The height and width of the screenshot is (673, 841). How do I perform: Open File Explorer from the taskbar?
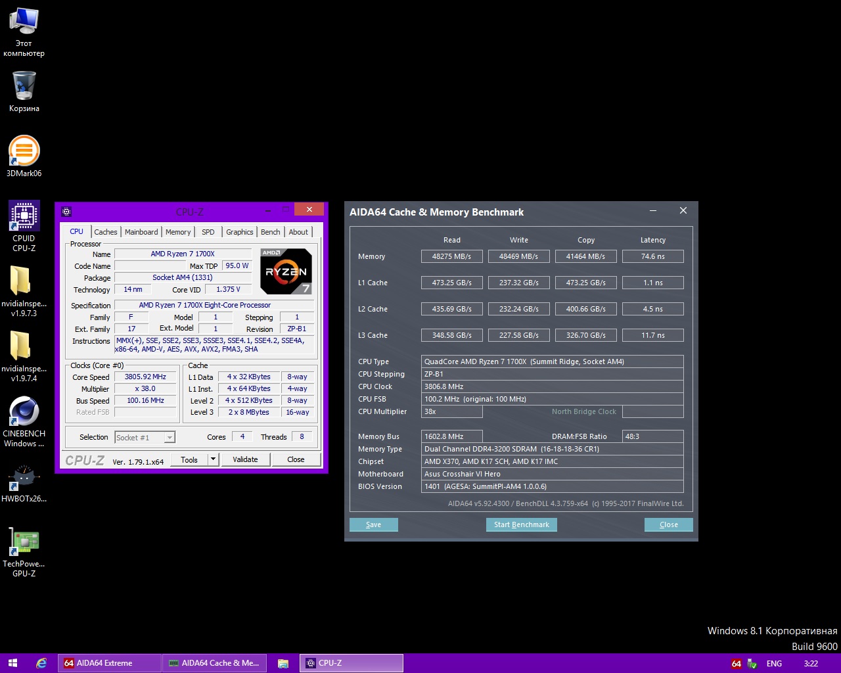pos(283,663)
